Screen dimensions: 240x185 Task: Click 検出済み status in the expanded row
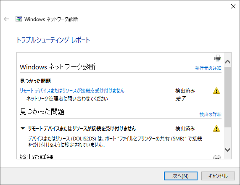coord(185,129)
